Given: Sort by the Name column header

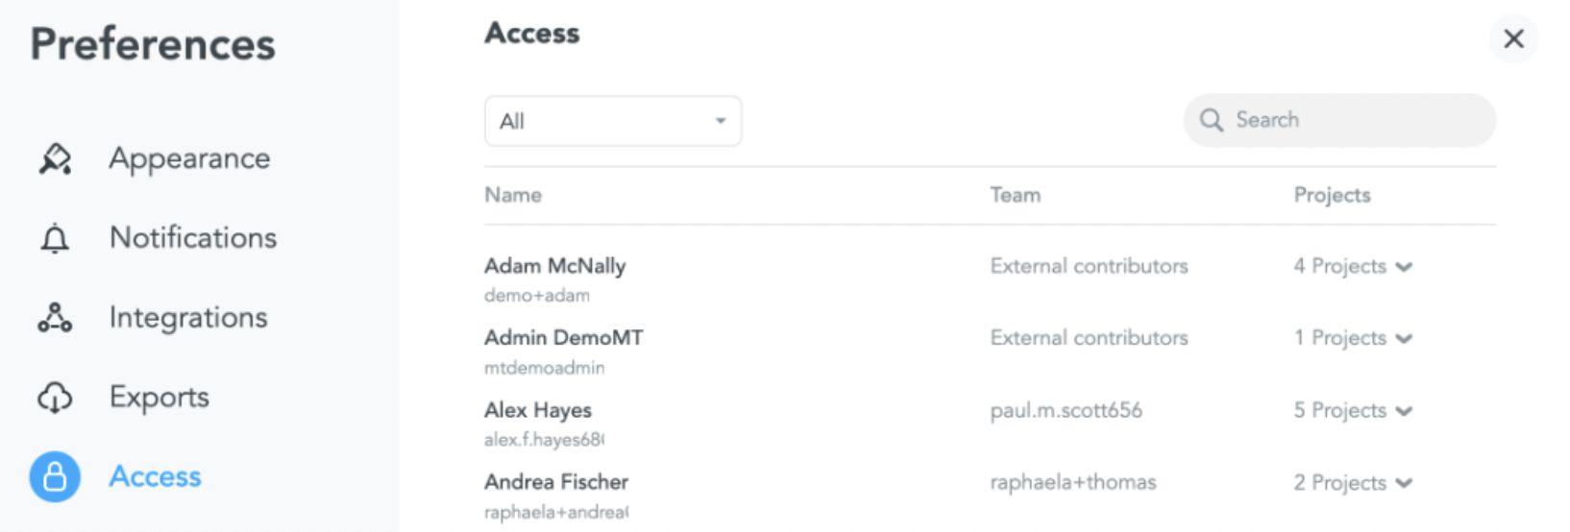Looking at the screenshot, I should (x=513, y=195).
